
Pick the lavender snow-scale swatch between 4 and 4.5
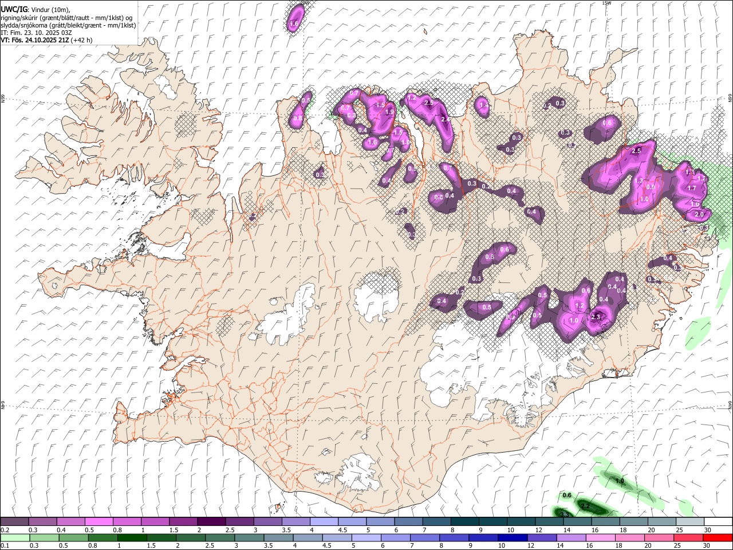point(324,521)
